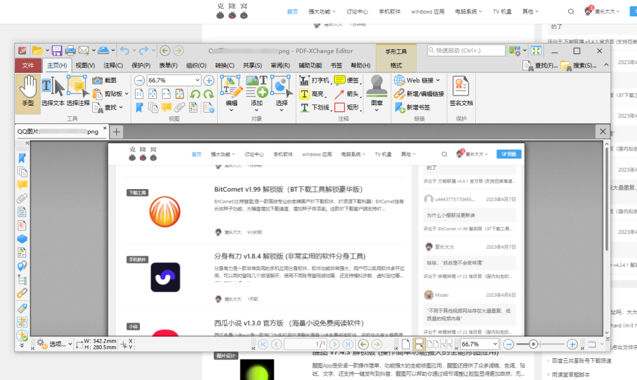This screenshot has height=380, width=637.
Task: Toggle Fit Width view button
Action: click(x=166, y=94)
